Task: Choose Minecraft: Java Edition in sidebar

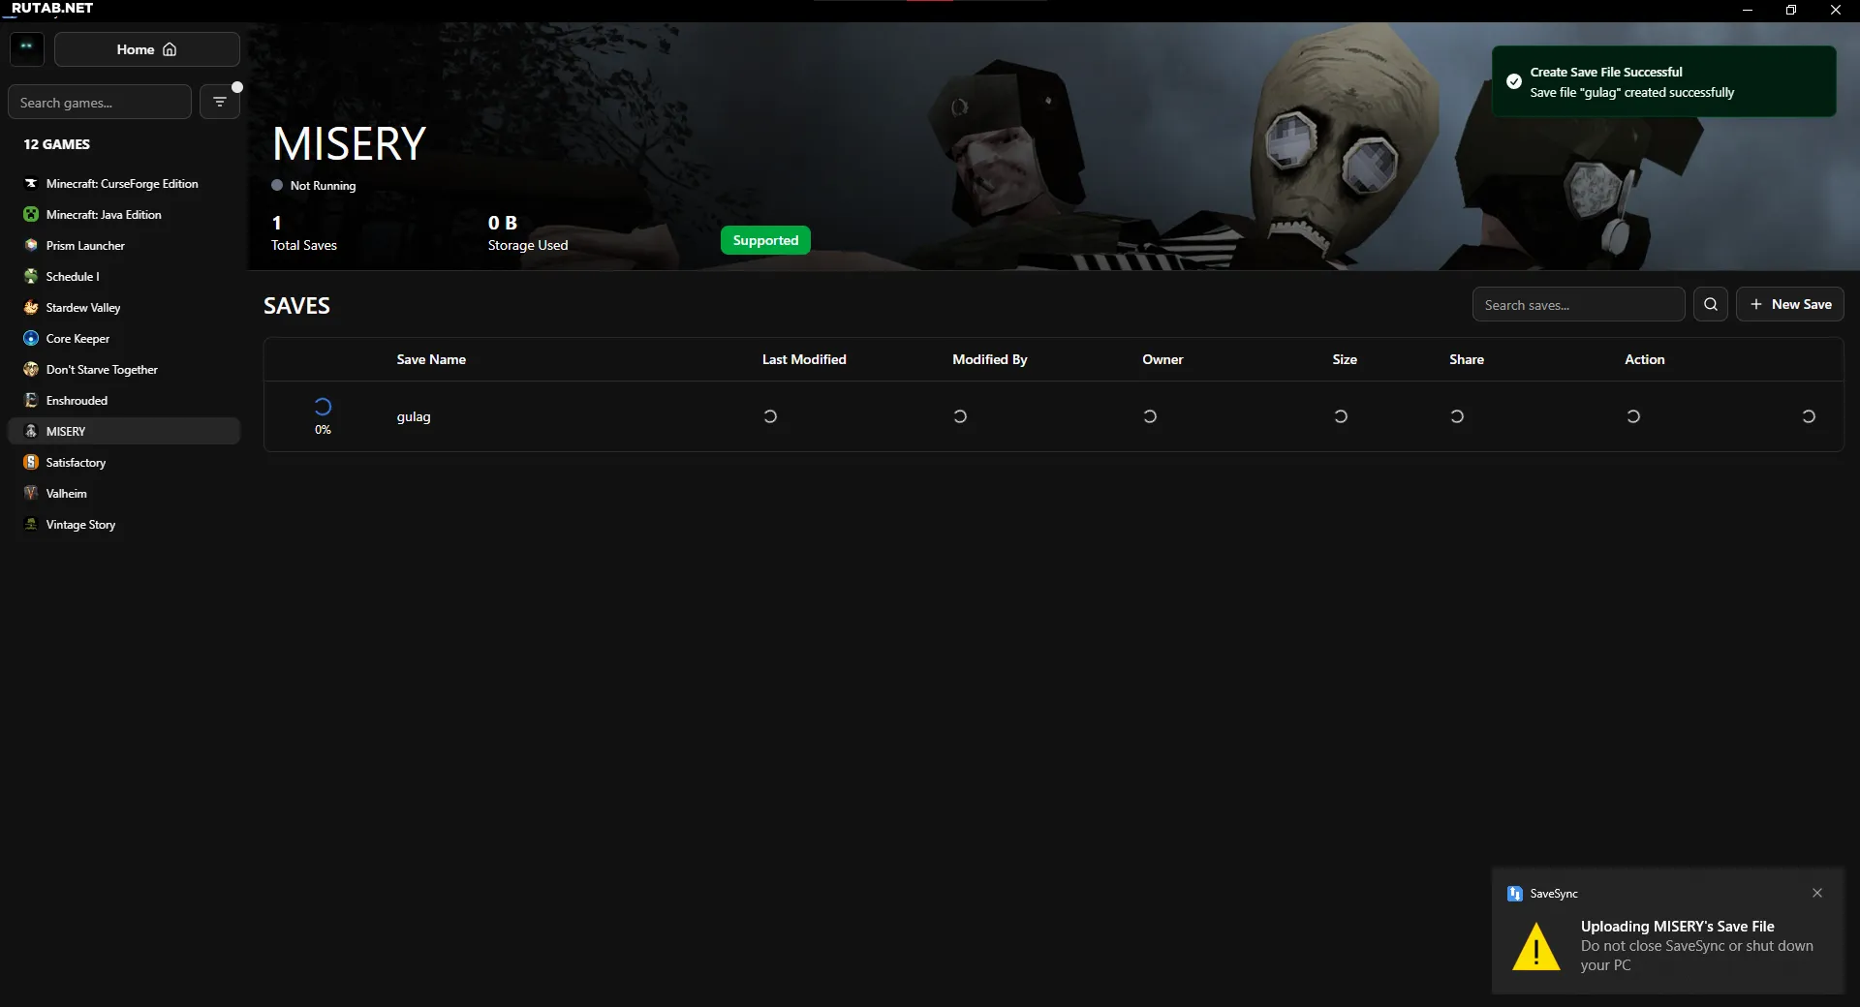Action: pyautogui.click(x=103, y=215)
